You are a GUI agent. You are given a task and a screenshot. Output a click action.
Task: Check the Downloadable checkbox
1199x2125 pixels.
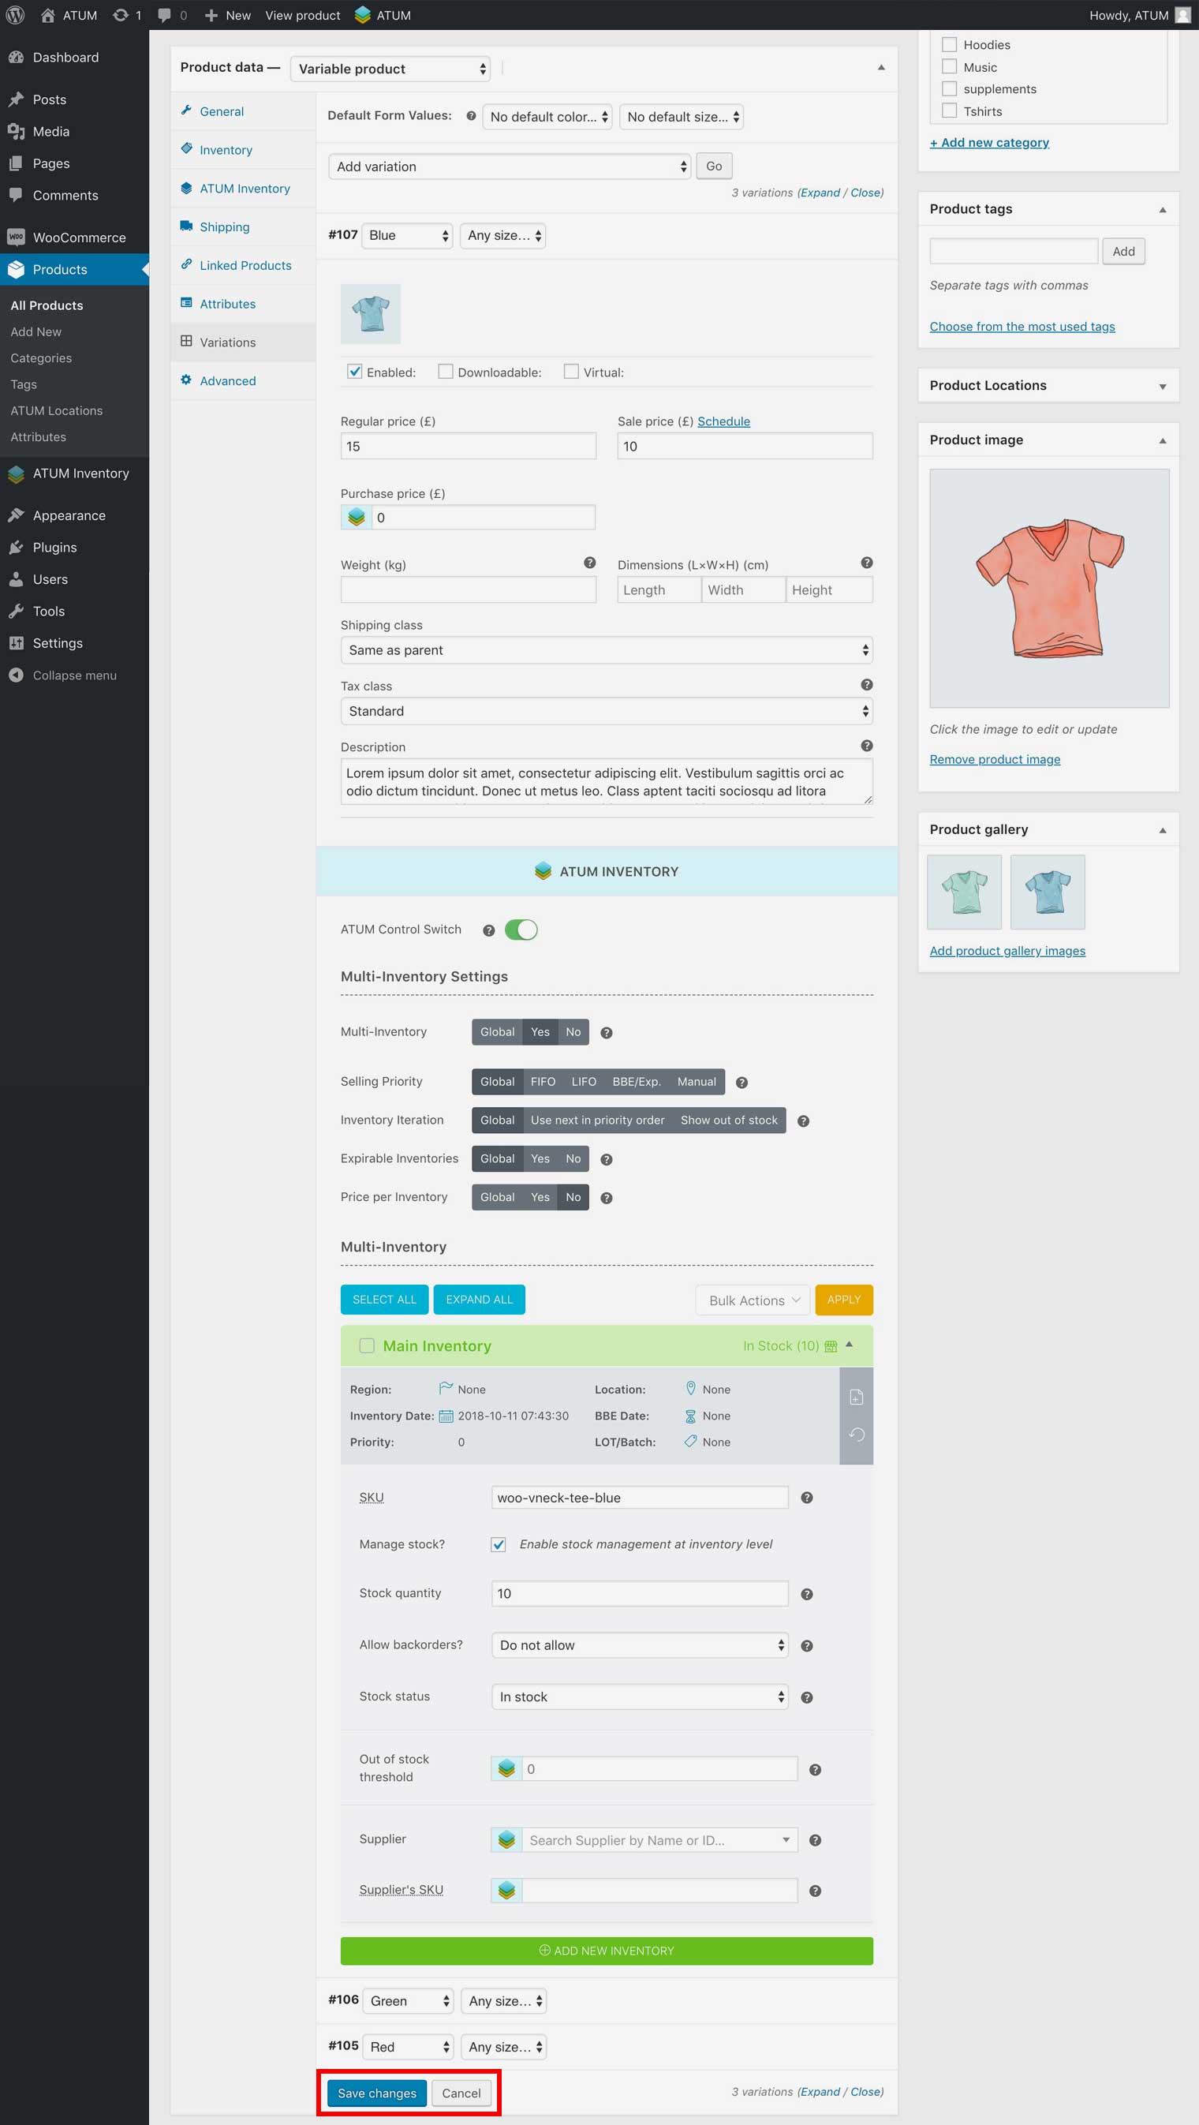pos(446,371)
